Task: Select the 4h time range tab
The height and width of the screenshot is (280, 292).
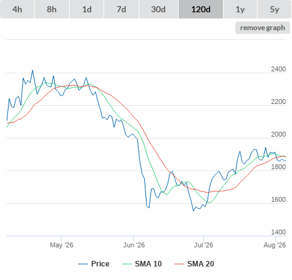Action: (17, 9)
